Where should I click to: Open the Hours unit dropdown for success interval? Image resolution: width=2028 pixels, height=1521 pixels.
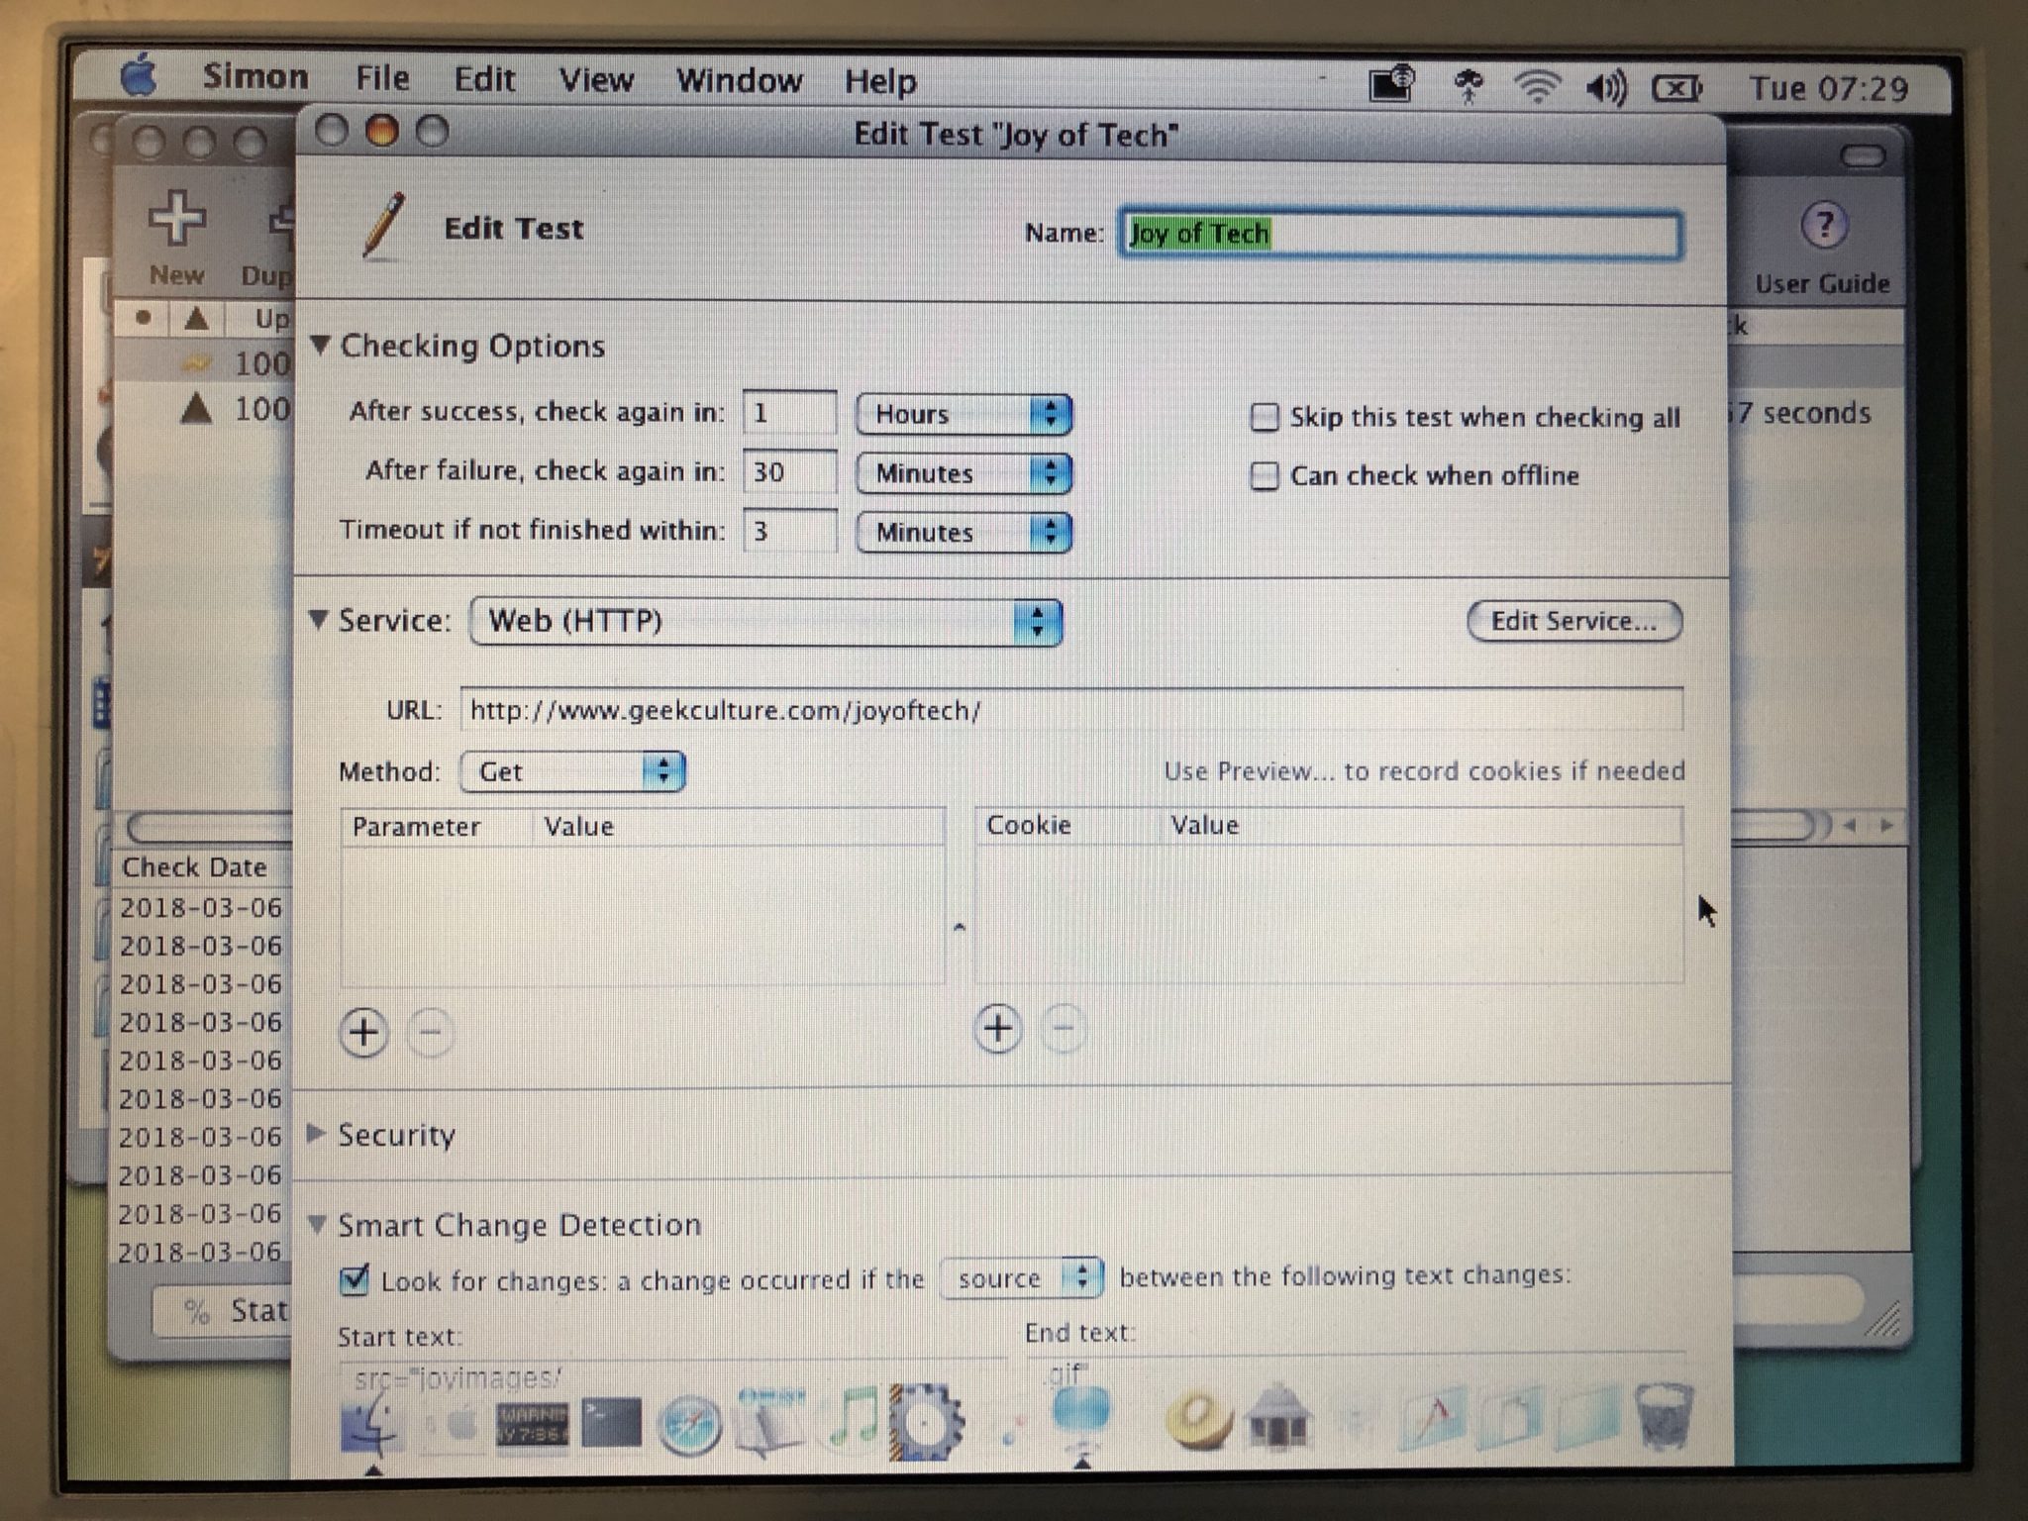[x=963, y=414]
